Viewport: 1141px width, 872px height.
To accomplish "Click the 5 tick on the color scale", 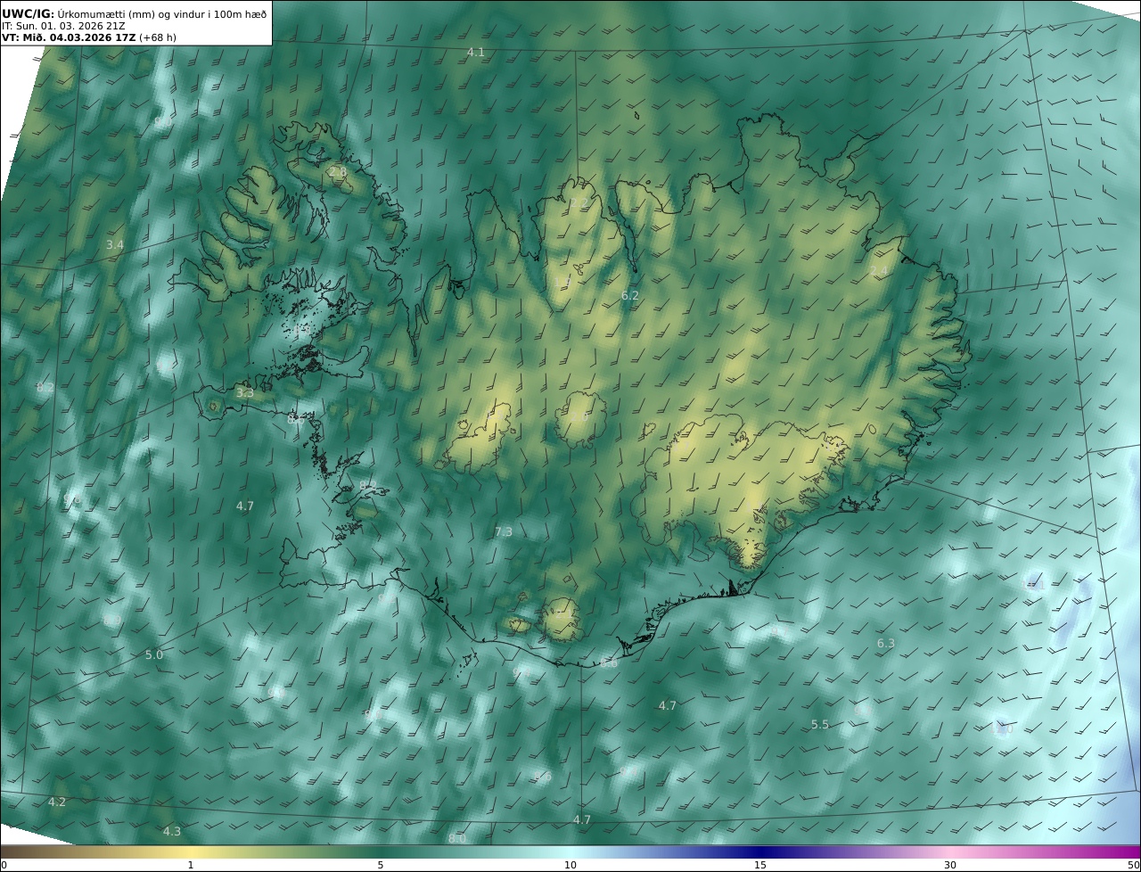I will (x=381, y=865).
